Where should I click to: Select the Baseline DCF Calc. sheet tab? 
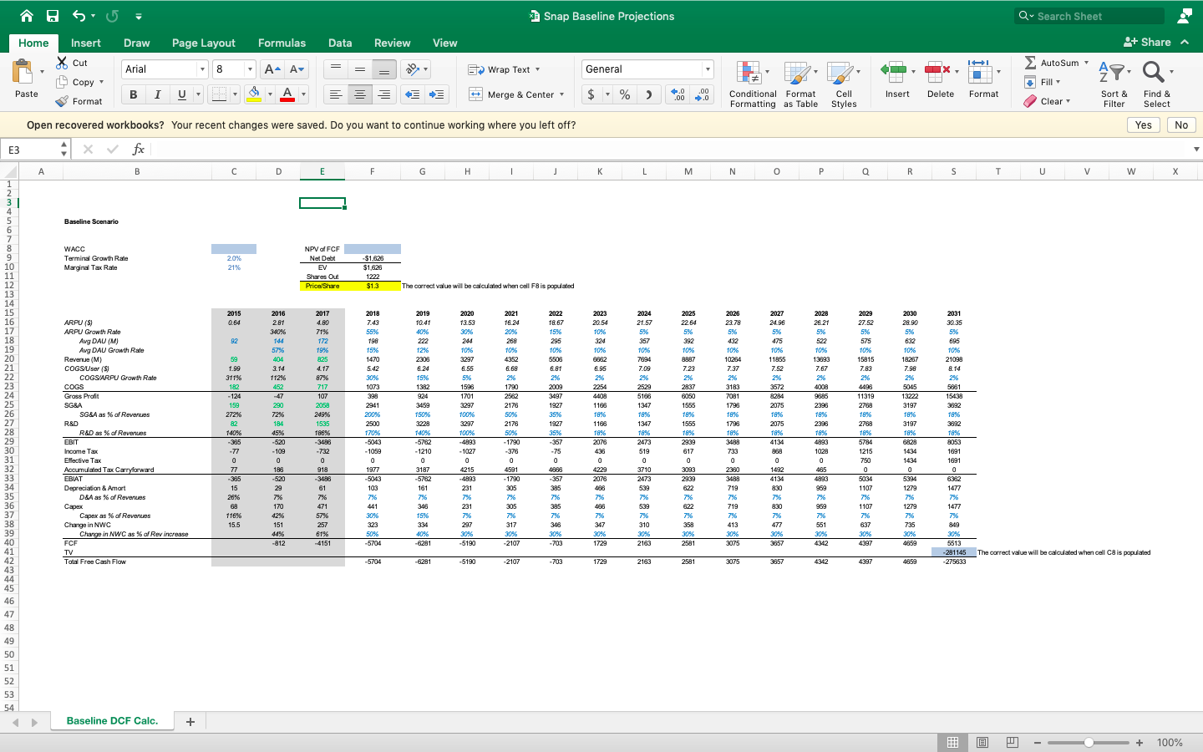(x=112, y=720)
